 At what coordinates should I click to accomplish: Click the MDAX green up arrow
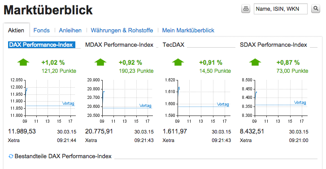coord(100,62)
